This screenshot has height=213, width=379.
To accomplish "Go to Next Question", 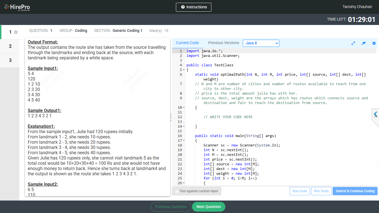I will (209, 207).
